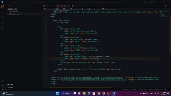
Task: Open the File menu
Action: click(x=6, y=2)
